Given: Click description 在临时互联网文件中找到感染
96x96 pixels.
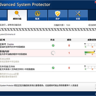Looking at the screenshot, I should pos(13,47).
